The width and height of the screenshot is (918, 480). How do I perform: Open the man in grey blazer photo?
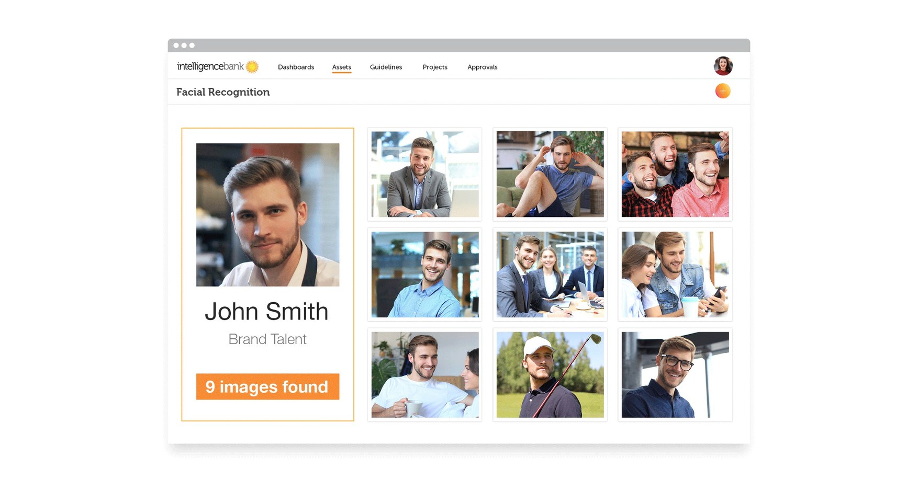point(424,174)
